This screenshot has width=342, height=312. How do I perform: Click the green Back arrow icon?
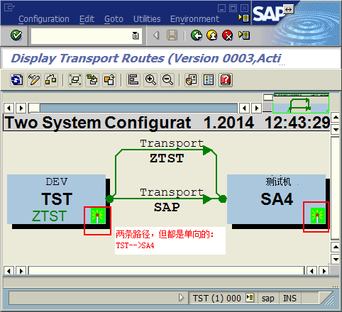pyautogui.click(x=197, y=35)
